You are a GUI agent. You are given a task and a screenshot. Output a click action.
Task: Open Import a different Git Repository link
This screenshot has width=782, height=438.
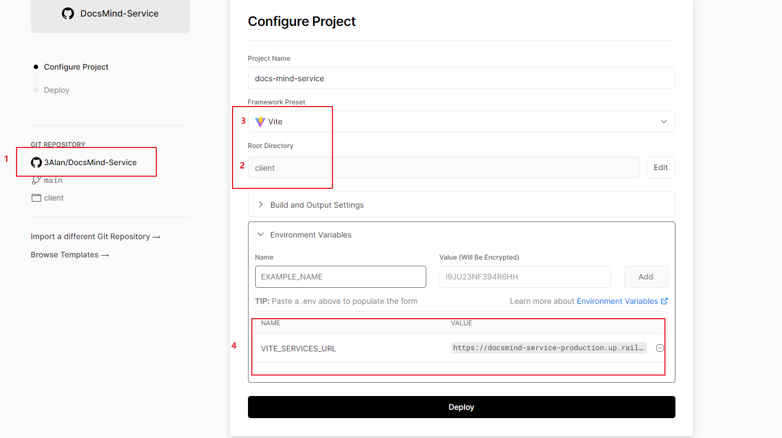(x=96, y=236)
